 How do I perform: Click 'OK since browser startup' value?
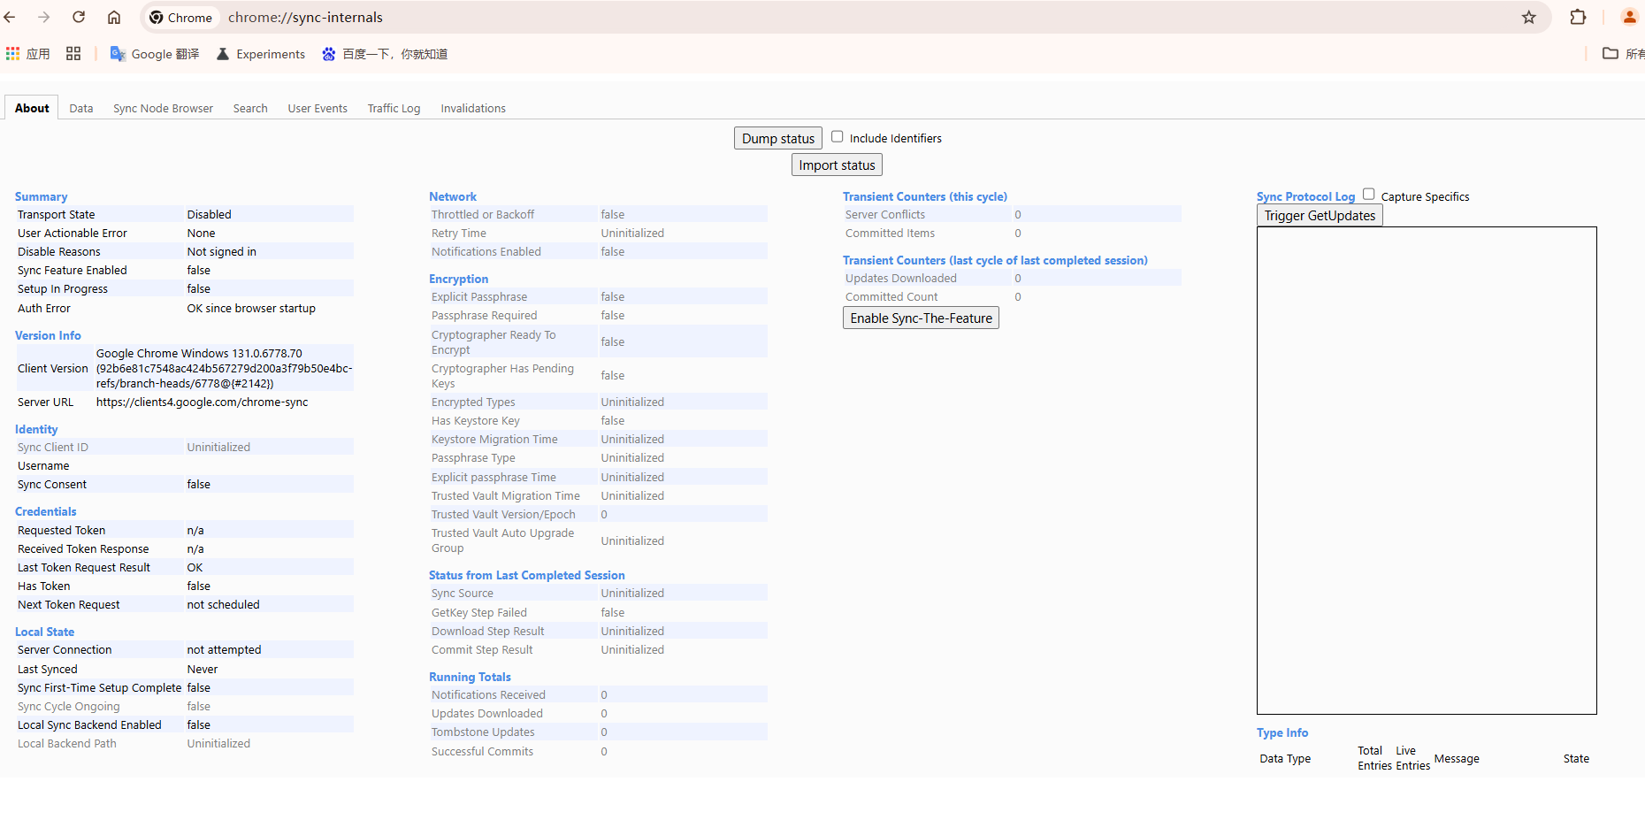(x=251, y=308)
